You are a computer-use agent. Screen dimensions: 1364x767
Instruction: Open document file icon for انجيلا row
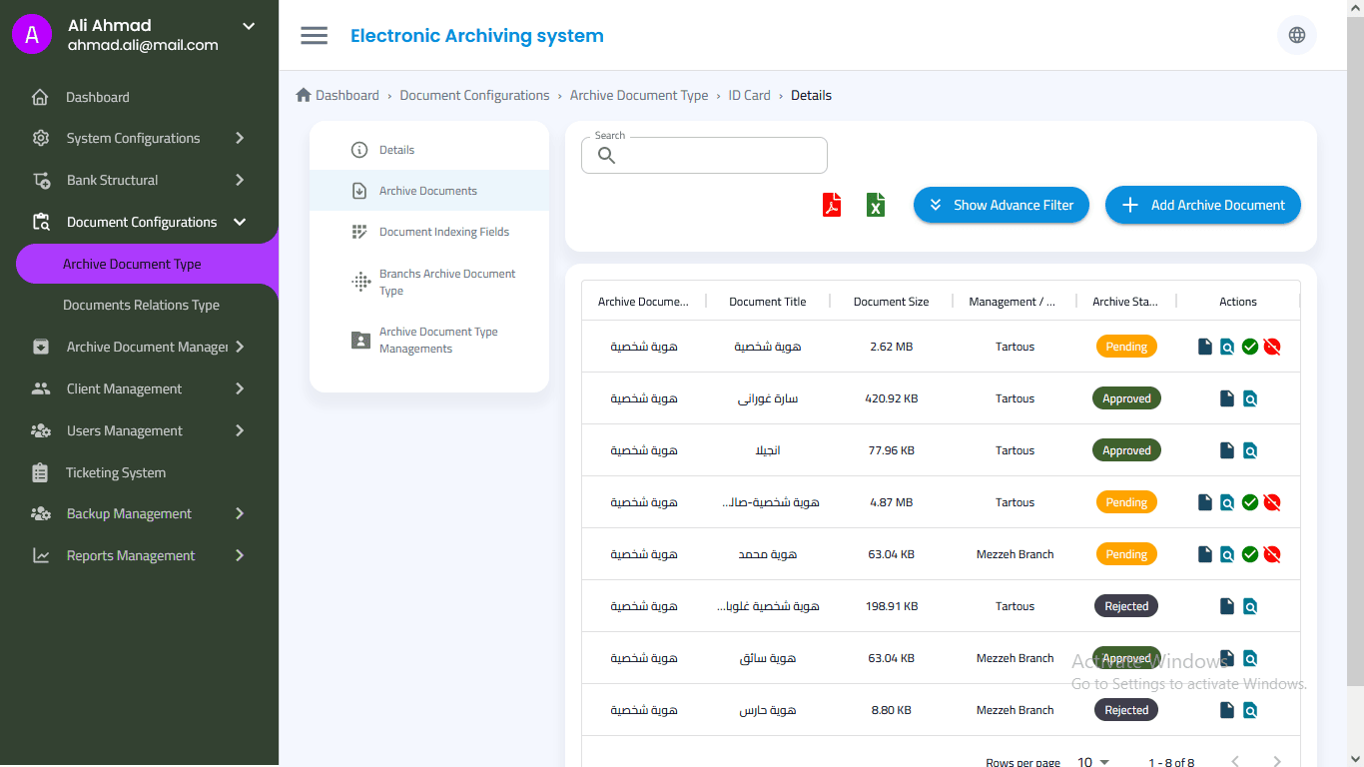(1227, 450)
